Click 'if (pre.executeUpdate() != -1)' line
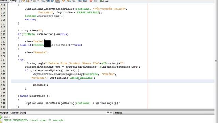This screenshot has width=218, height=123. point(52,71)
